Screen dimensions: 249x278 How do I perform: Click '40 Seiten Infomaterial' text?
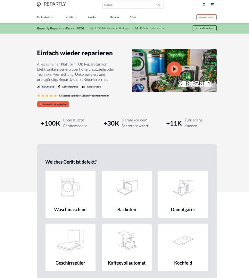pyautogui.click(x=152, y=28)
